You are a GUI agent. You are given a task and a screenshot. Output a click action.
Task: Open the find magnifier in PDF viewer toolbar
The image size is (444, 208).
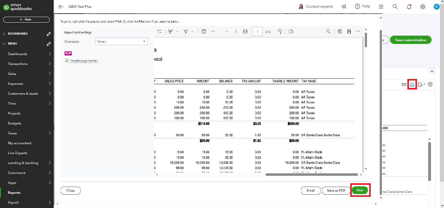[328, 31]
